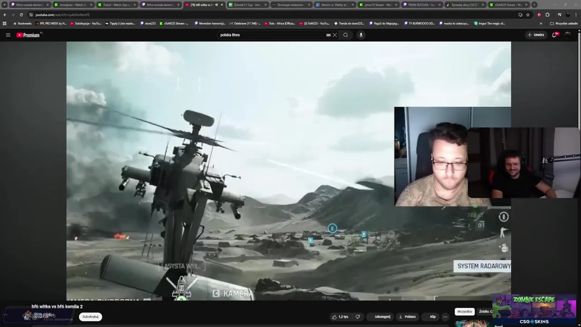Select the 'Źródło' filter chip
Image resolution: width=581 pixels, height=327 pixels.
(485, 312)
